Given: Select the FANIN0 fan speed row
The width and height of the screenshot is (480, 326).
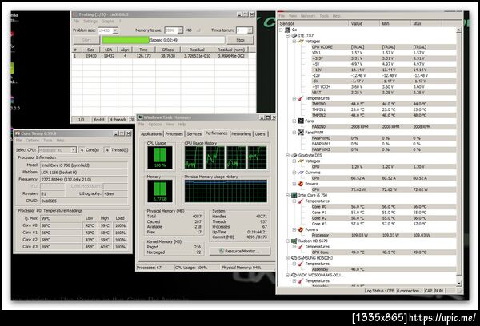Looking at the screenshot, I should click(x=383, y=126).
